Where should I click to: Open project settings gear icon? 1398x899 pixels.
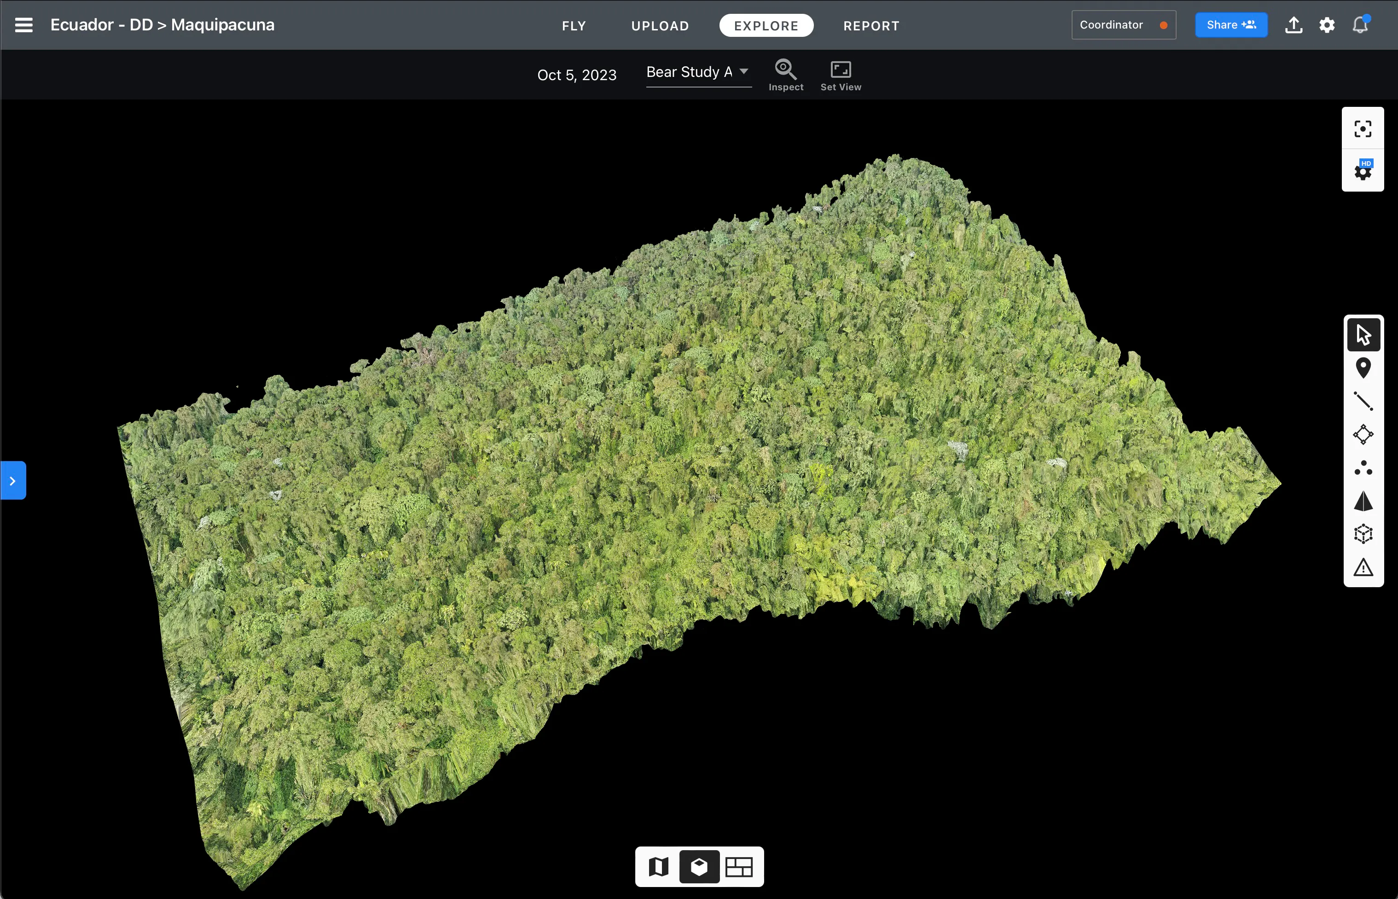click(x=1327, y=25)
